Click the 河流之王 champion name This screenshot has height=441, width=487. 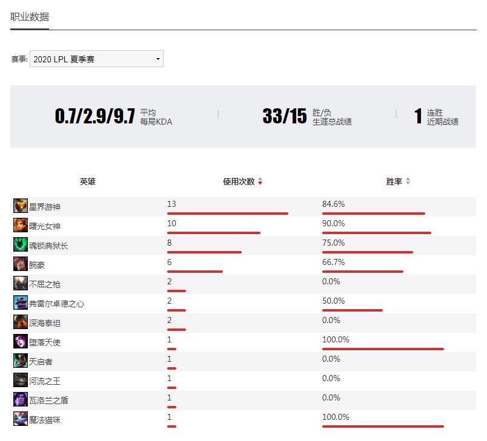point(45,381)
